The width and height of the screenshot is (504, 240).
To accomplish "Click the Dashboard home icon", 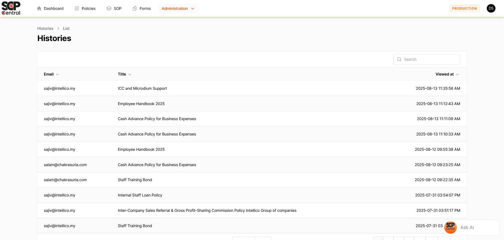I will tap(39, 8).
